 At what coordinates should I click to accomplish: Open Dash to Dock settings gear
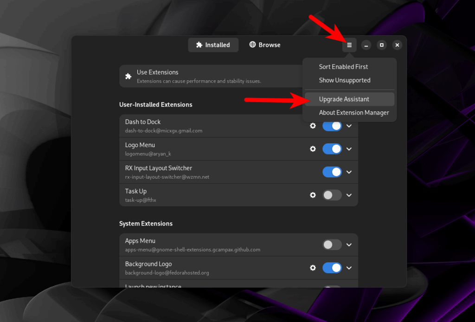(313, 126)
